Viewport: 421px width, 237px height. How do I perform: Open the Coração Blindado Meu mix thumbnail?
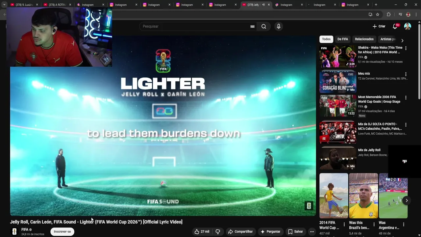337,82
